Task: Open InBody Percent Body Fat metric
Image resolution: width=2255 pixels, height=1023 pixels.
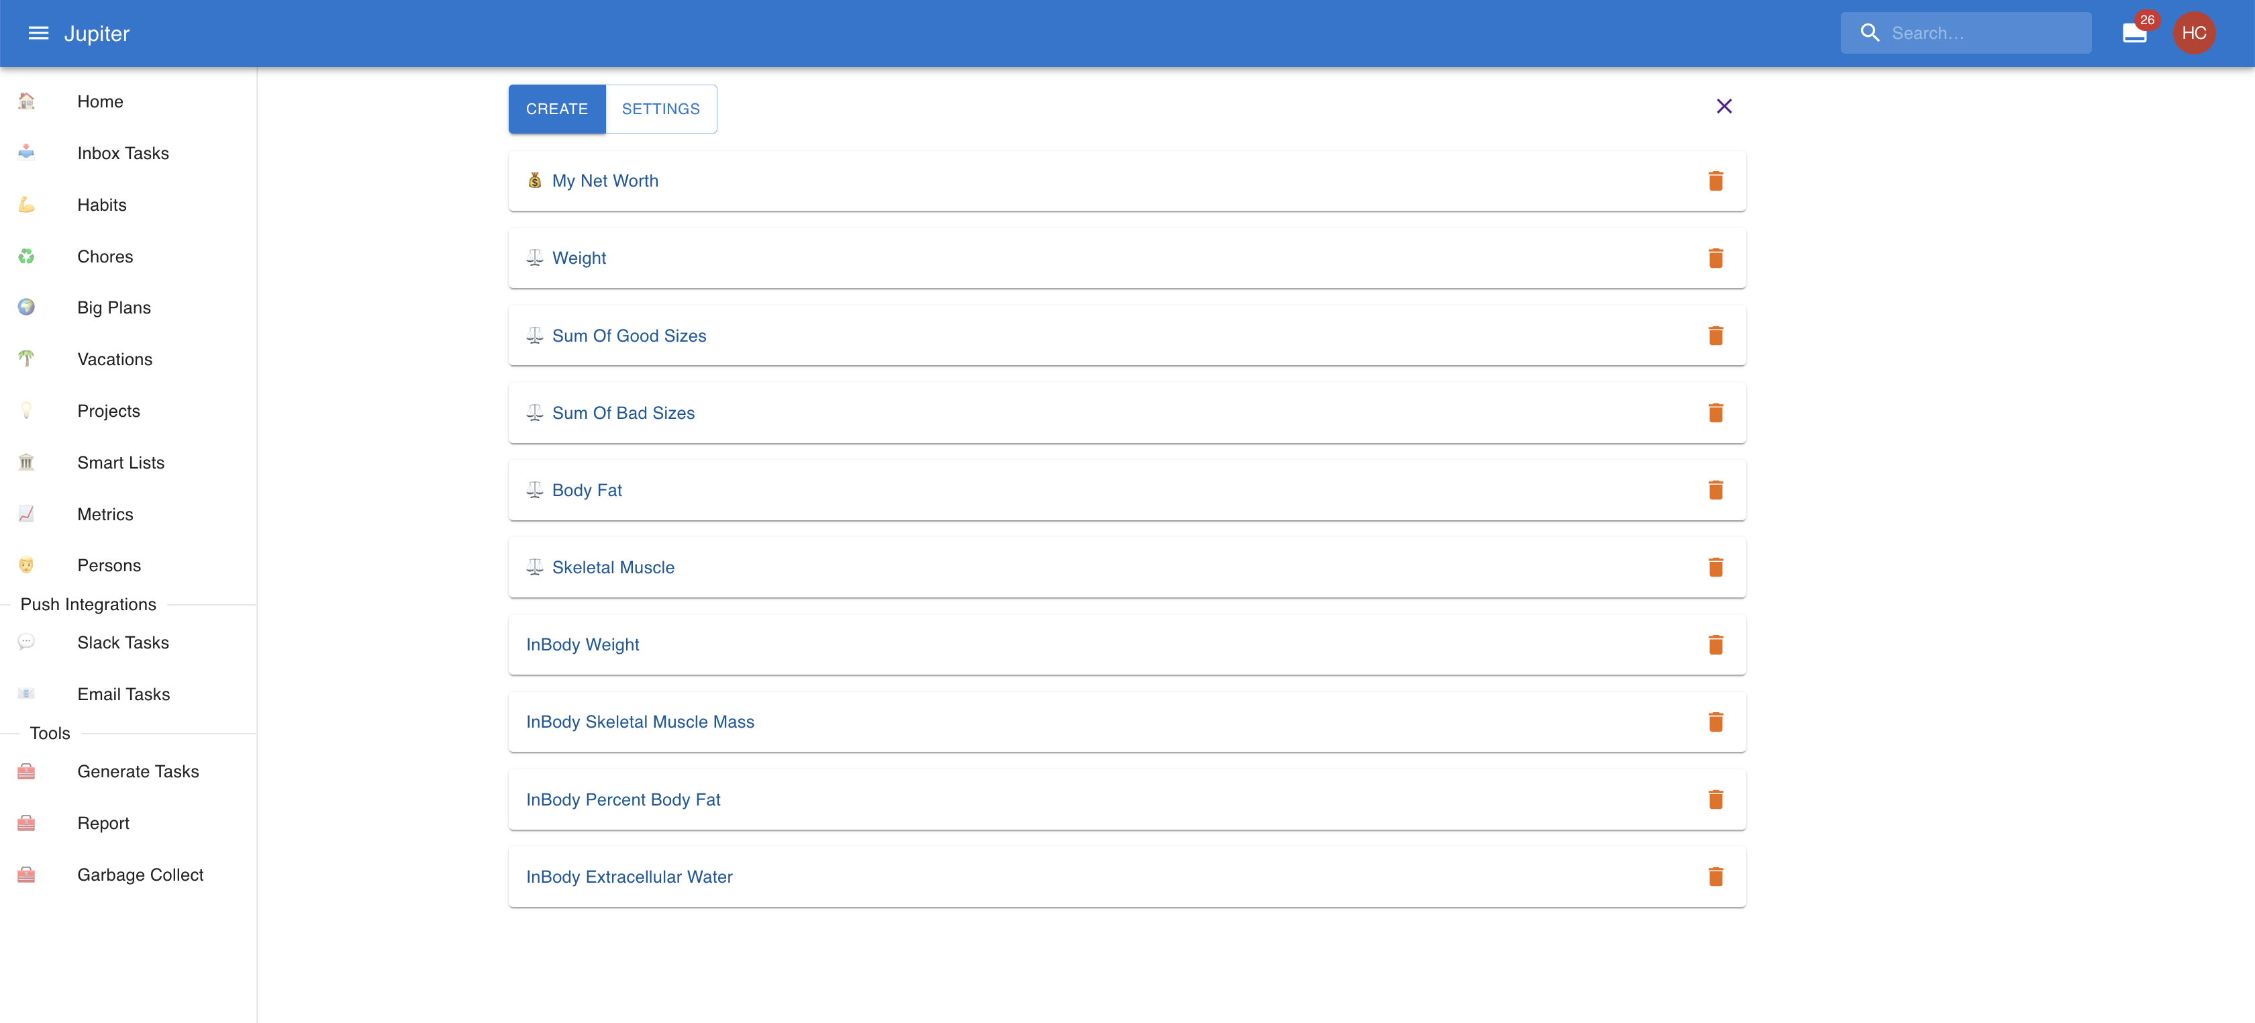Action: [622, 799]
